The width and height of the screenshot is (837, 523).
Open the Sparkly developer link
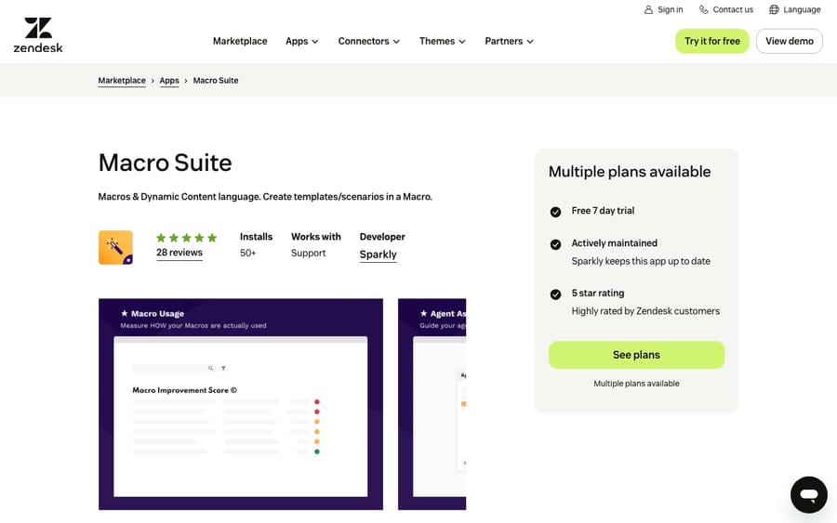pos(378,255)
